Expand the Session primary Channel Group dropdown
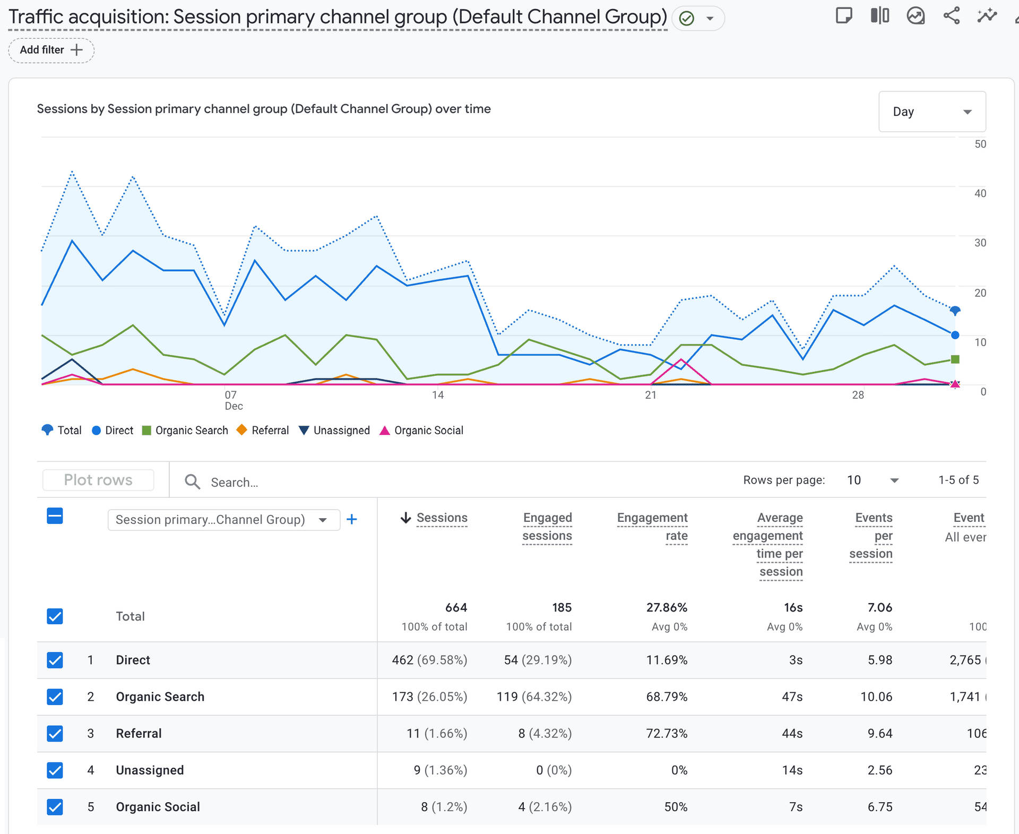 [x=223, y=520]
